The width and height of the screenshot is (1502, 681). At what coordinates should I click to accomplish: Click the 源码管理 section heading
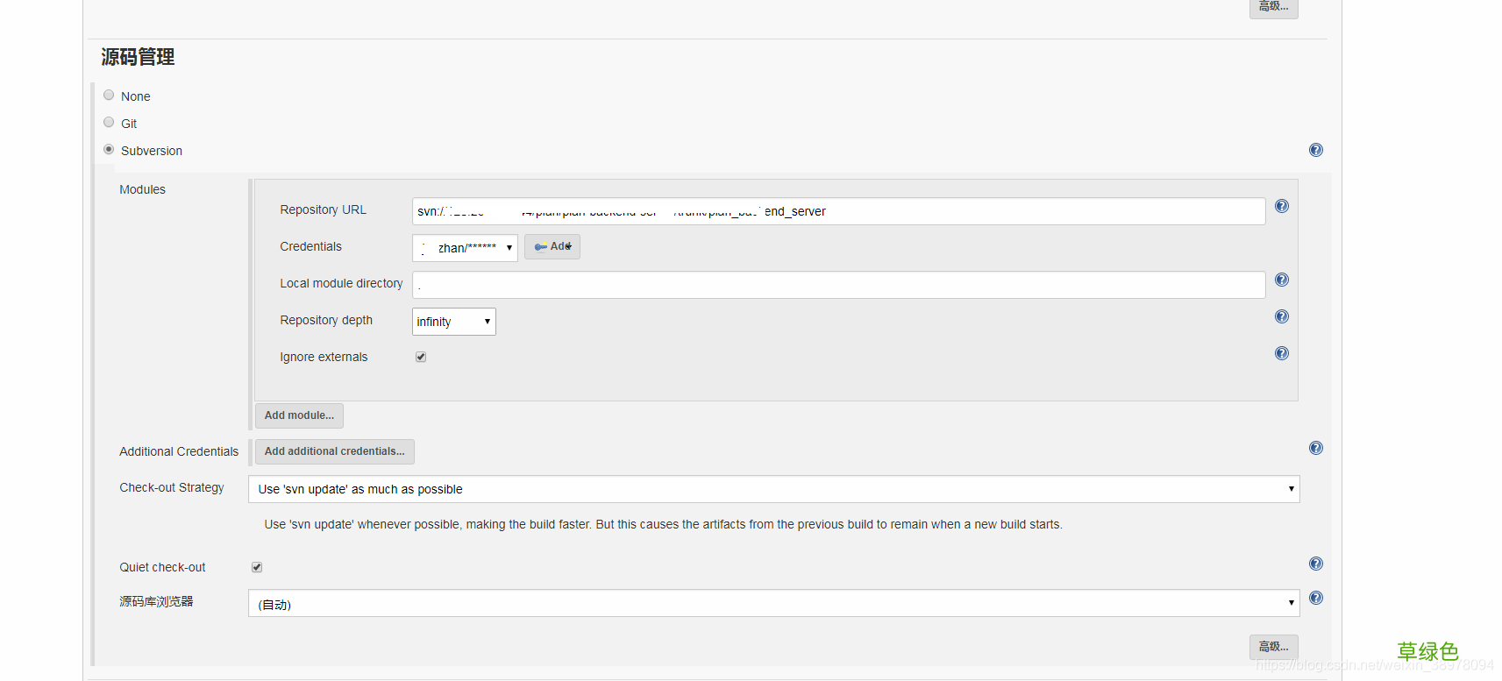click(138, 57)
